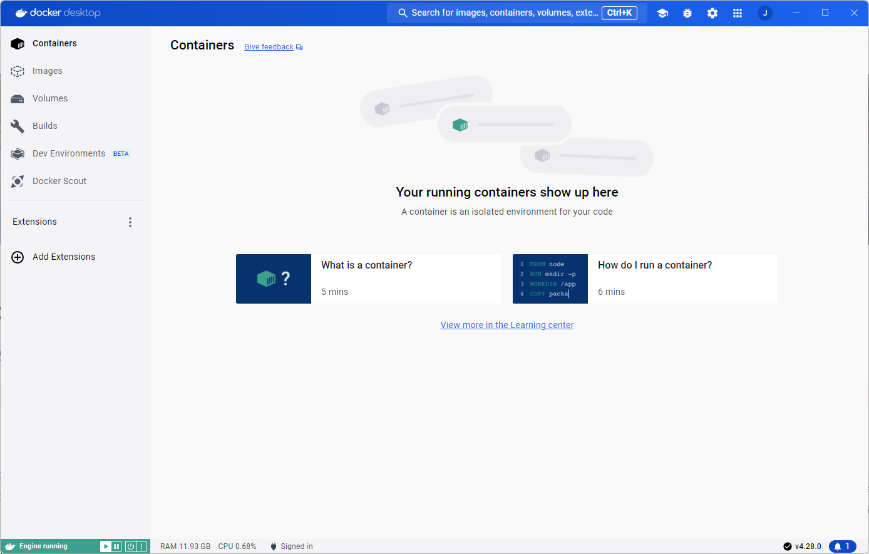Open the Extensions three-dot menu
The image size is (869, 554).
[130, 222]
